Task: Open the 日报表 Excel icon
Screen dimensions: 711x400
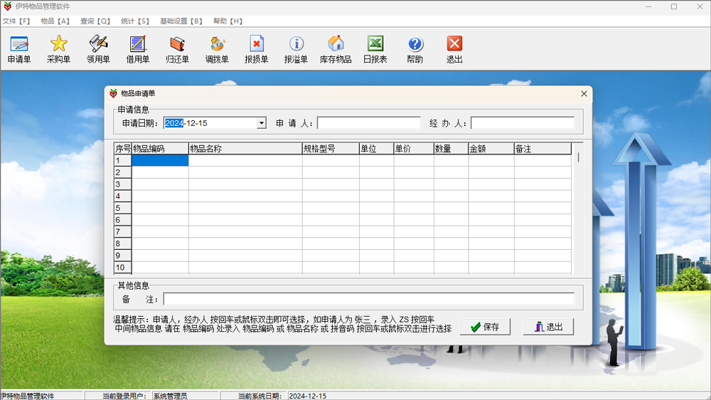Action: pos(375,49)
